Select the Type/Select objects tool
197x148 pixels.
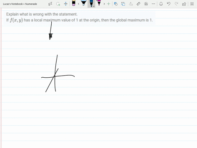(50, 4)
